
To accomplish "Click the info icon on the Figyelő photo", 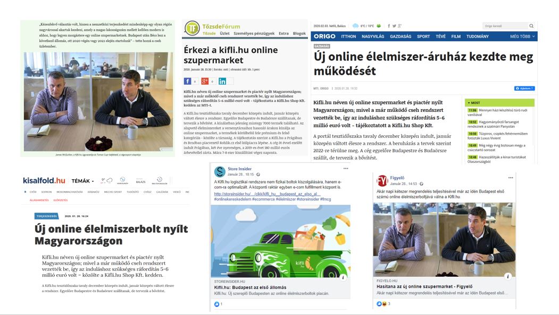I will [x=508, y=276].
